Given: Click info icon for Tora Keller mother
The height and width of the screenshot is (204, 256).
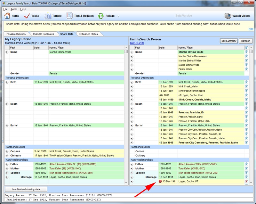Looking at the screenshot, I should [246, 168].
